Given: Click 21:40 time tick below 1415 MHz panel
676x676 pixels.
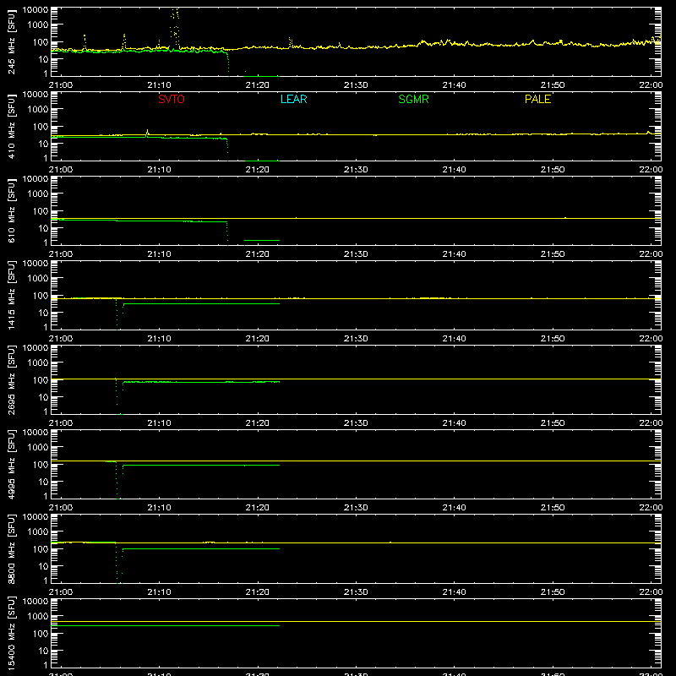Looking at the screenshot, I should [454, 339].
